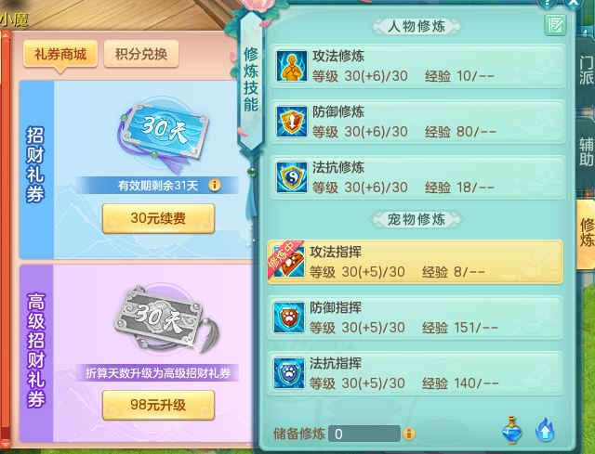The image size is (595, 454).
Task: Select the highlighted 攻法指挥 pet training row
Action: (x=416, y=262)
